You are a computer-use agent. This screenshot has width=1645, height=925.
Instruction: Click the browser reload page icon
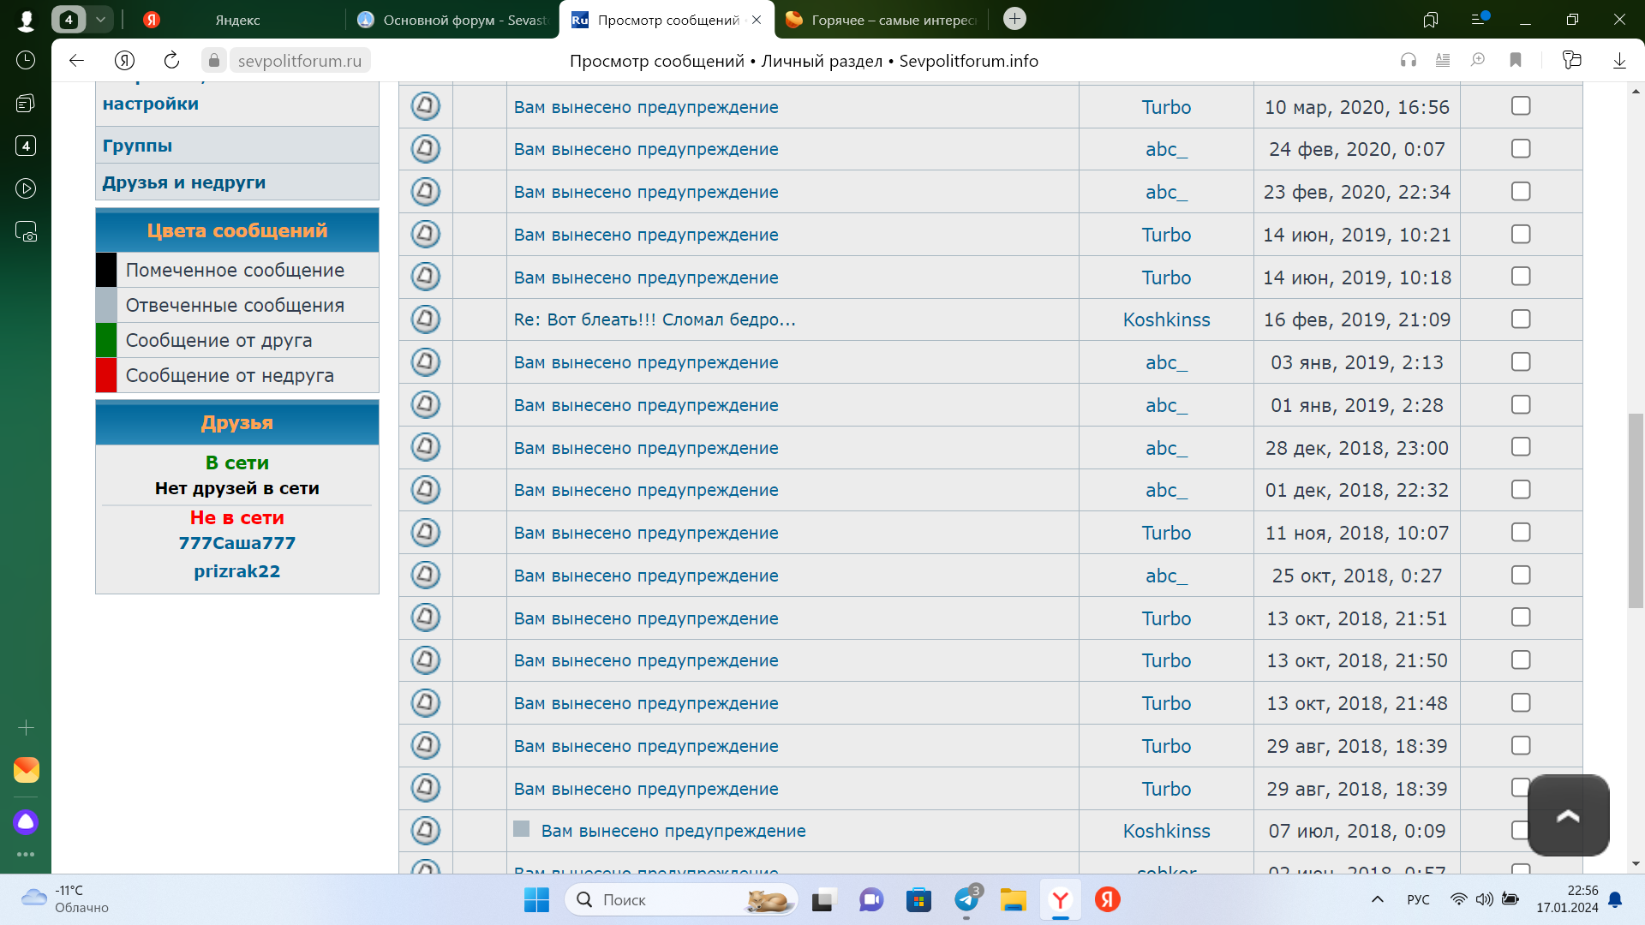171,60
